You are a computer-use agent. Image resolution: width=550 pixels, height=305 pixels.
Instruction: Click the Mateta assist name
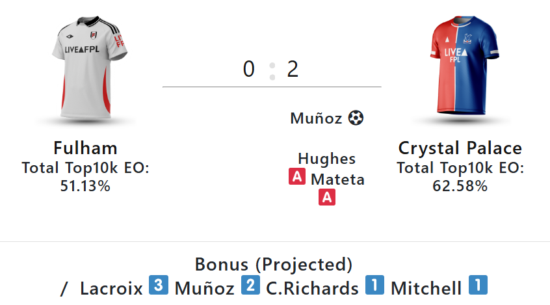click(337, 179)
